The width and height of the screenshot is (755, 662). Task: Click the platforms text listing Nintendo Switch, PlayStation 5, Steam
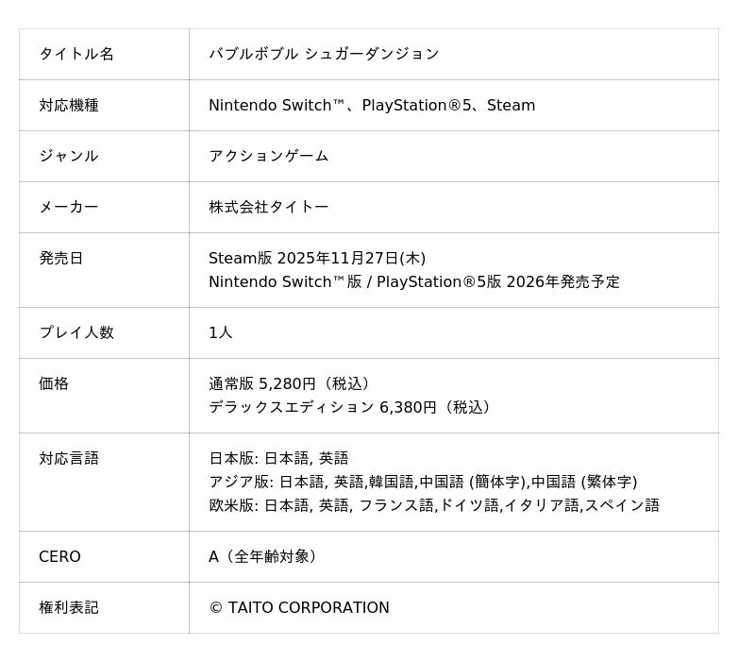[x=372, y=105]
